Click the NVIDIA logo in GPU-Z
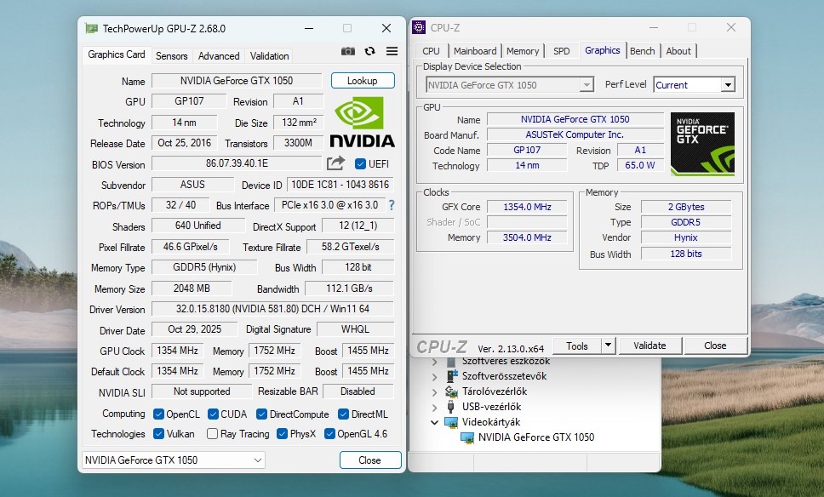824x497 pixels. point(362,122)
